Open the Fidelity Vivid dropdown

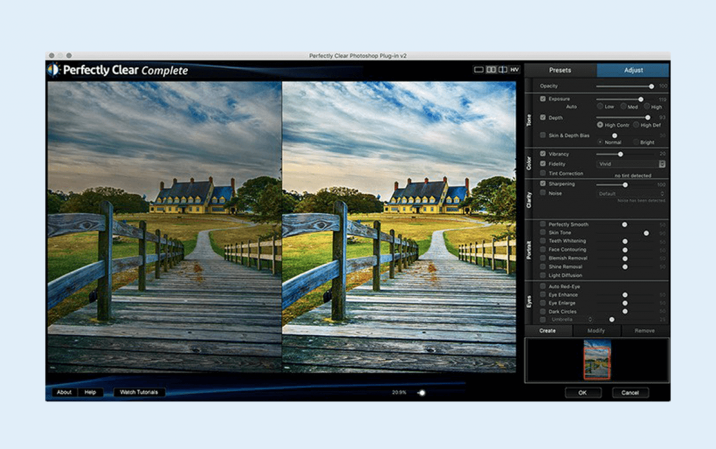point(631,164)
